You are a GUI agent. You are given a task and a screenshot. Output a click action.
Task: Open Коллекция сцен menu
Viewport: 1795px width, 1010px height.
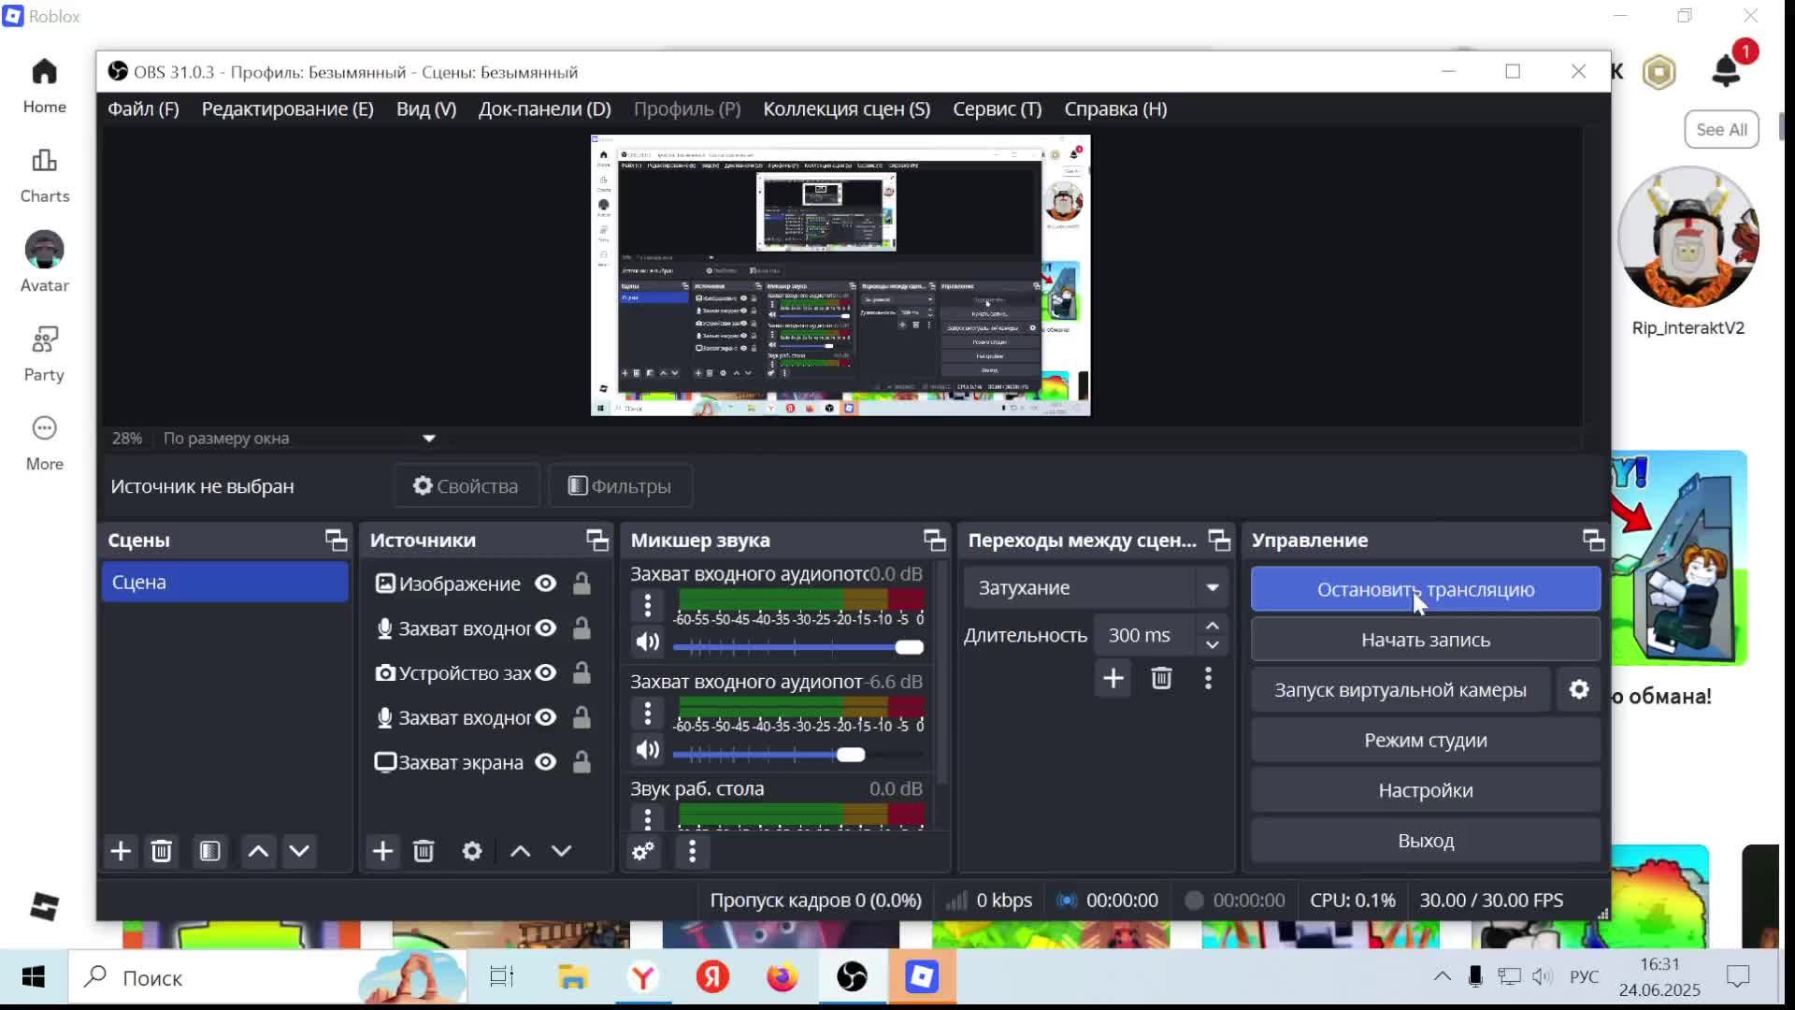point(847,108)
